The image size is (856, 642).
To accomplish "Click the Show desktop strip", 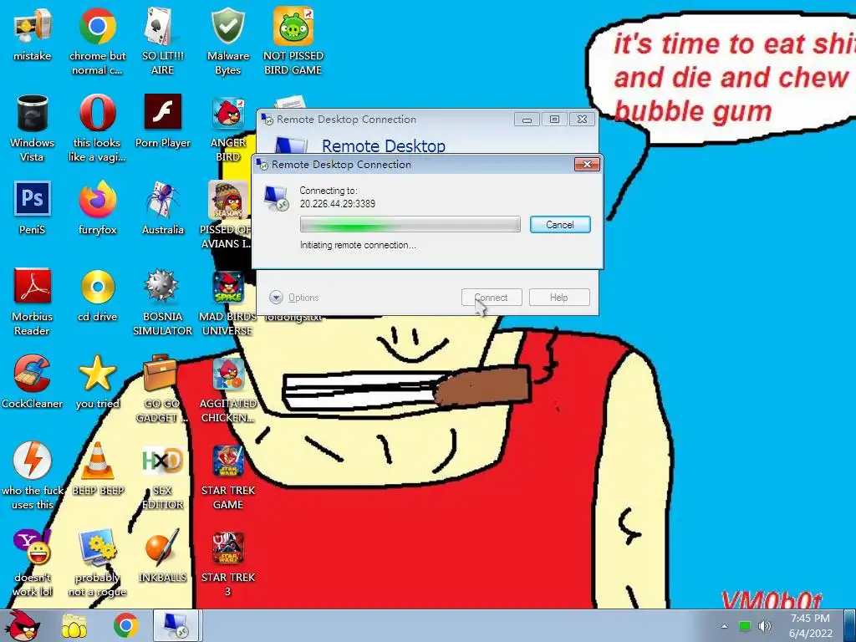I will point(850,625).
